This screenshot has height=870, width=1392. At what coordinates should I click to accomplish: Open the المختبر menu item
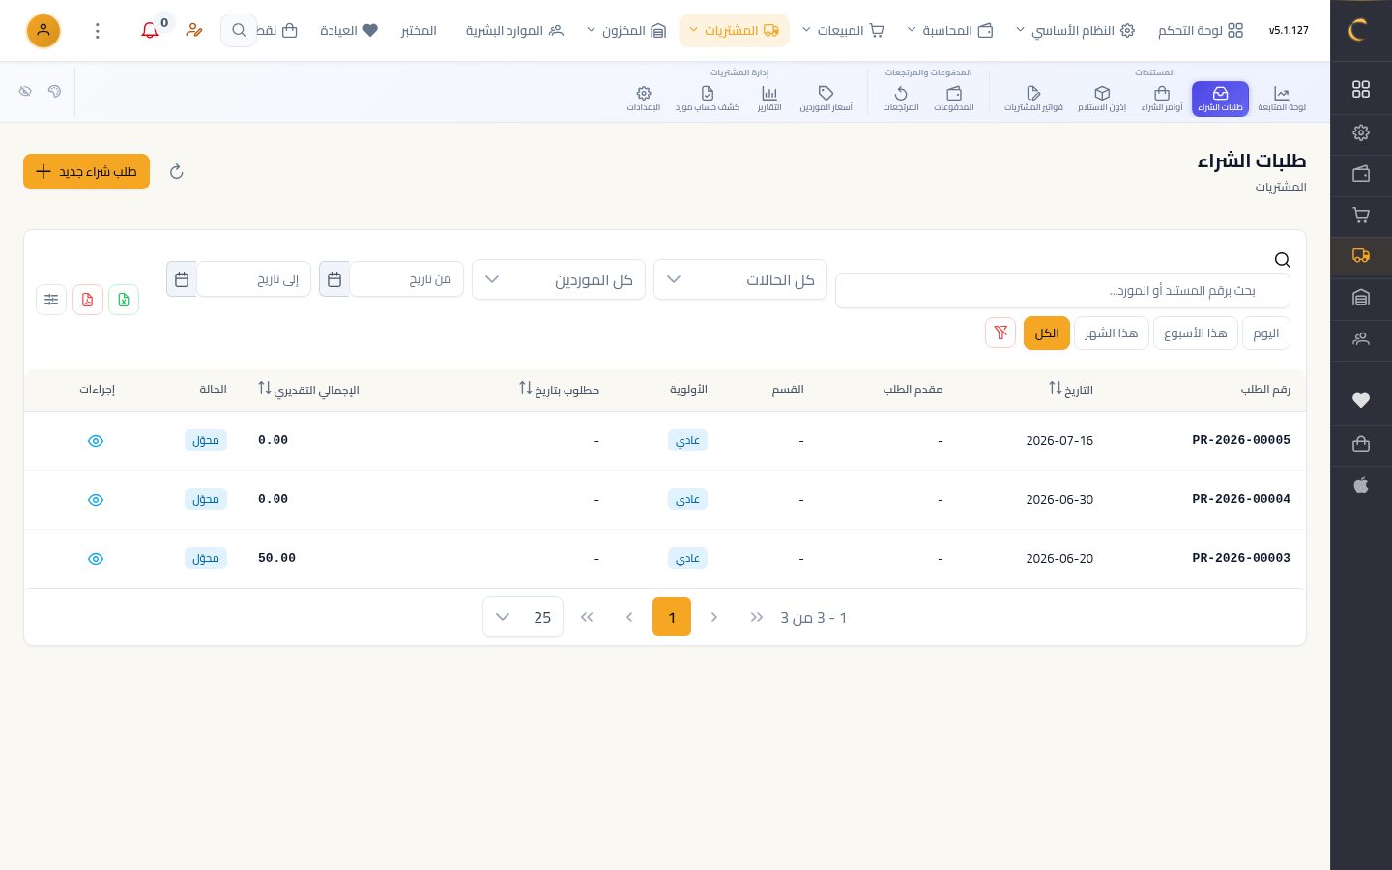419,31
